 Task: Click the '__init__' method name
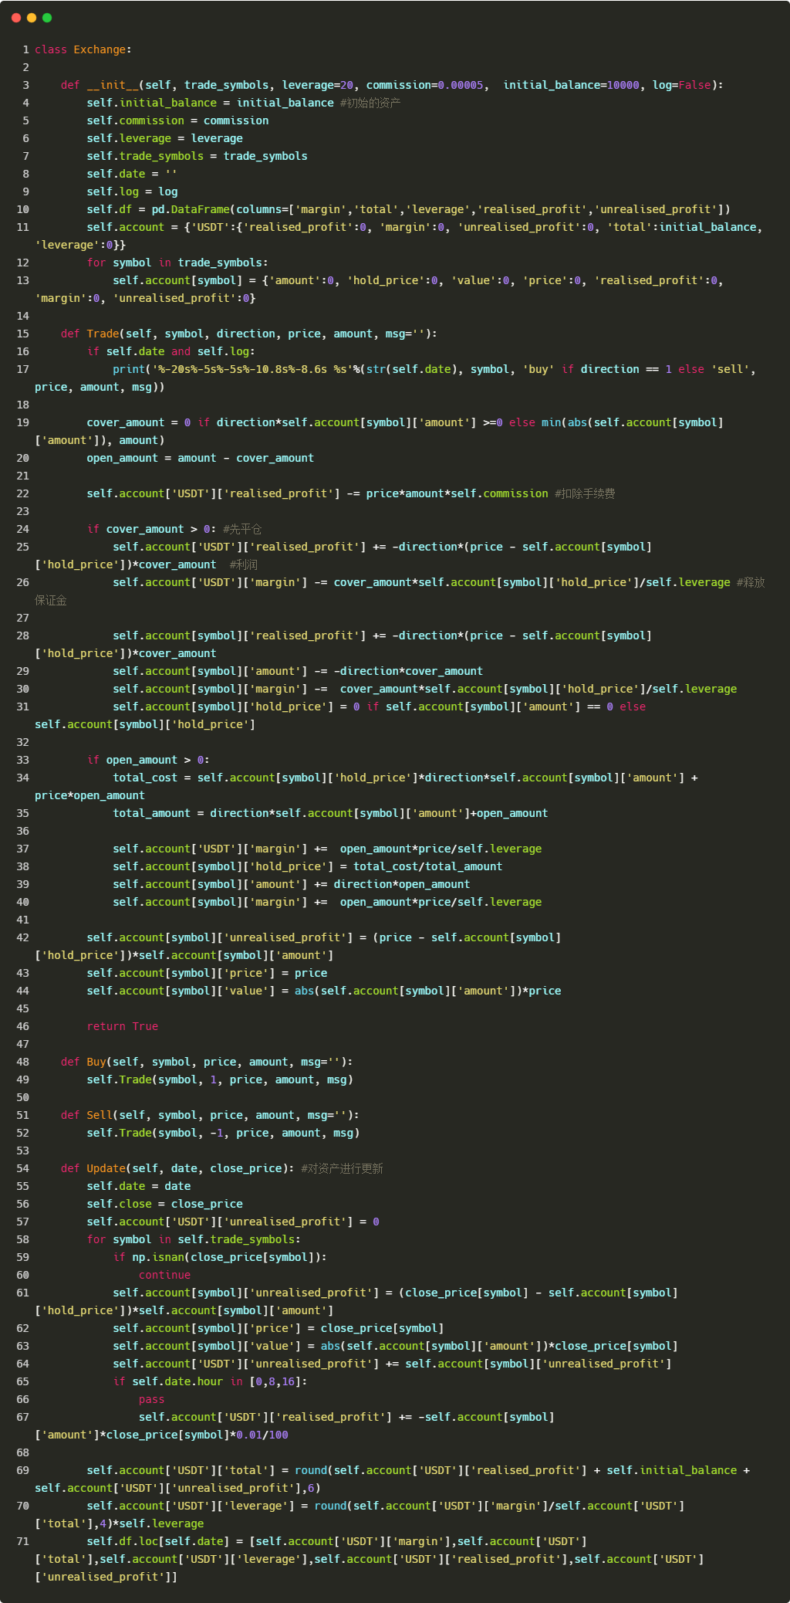pos(113,85)
